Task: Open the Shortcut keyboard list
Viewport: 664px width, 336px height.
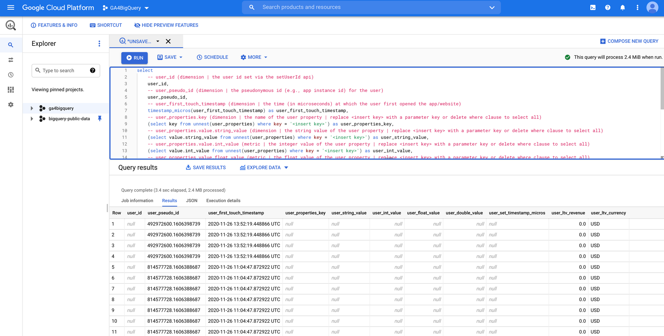Action: click(106, 25)
